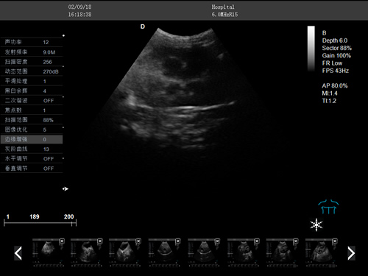Go to previous thumbnails with left arrow
Image resolution: width=368 pixels, height=276 pixels.
click(18, 253)
